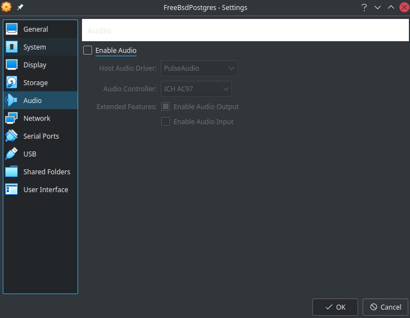Click the General monitor icon in sidebar
The width and height of the screenshot is (410, 318).
coord(12,29)
